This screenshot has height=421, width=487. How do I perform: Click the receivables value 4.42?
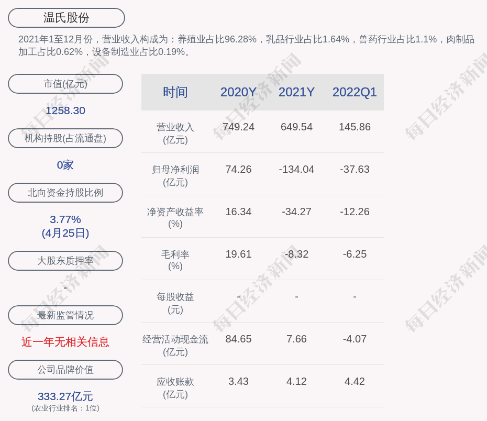point(355,381)
